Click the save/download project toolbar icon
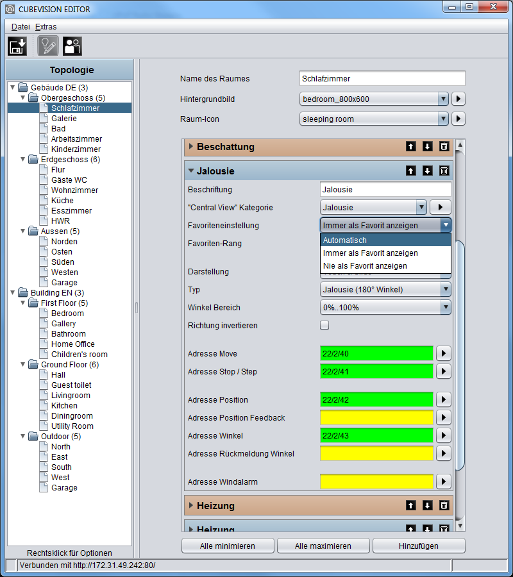 17,46
